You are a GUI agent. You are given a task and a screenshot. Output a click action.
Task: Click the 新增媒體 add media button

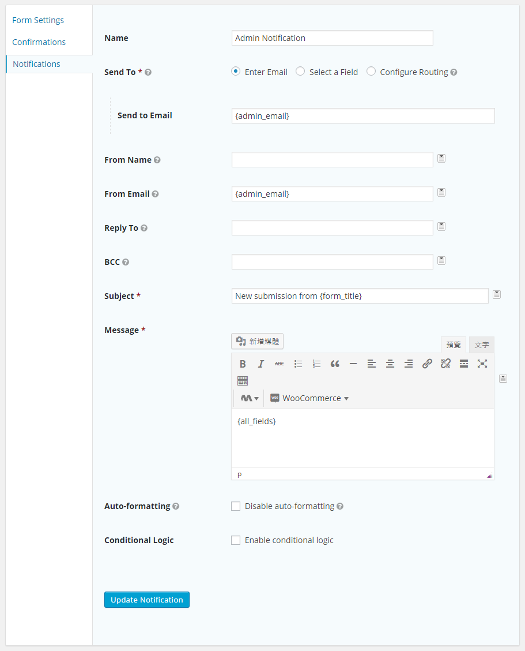258,342
